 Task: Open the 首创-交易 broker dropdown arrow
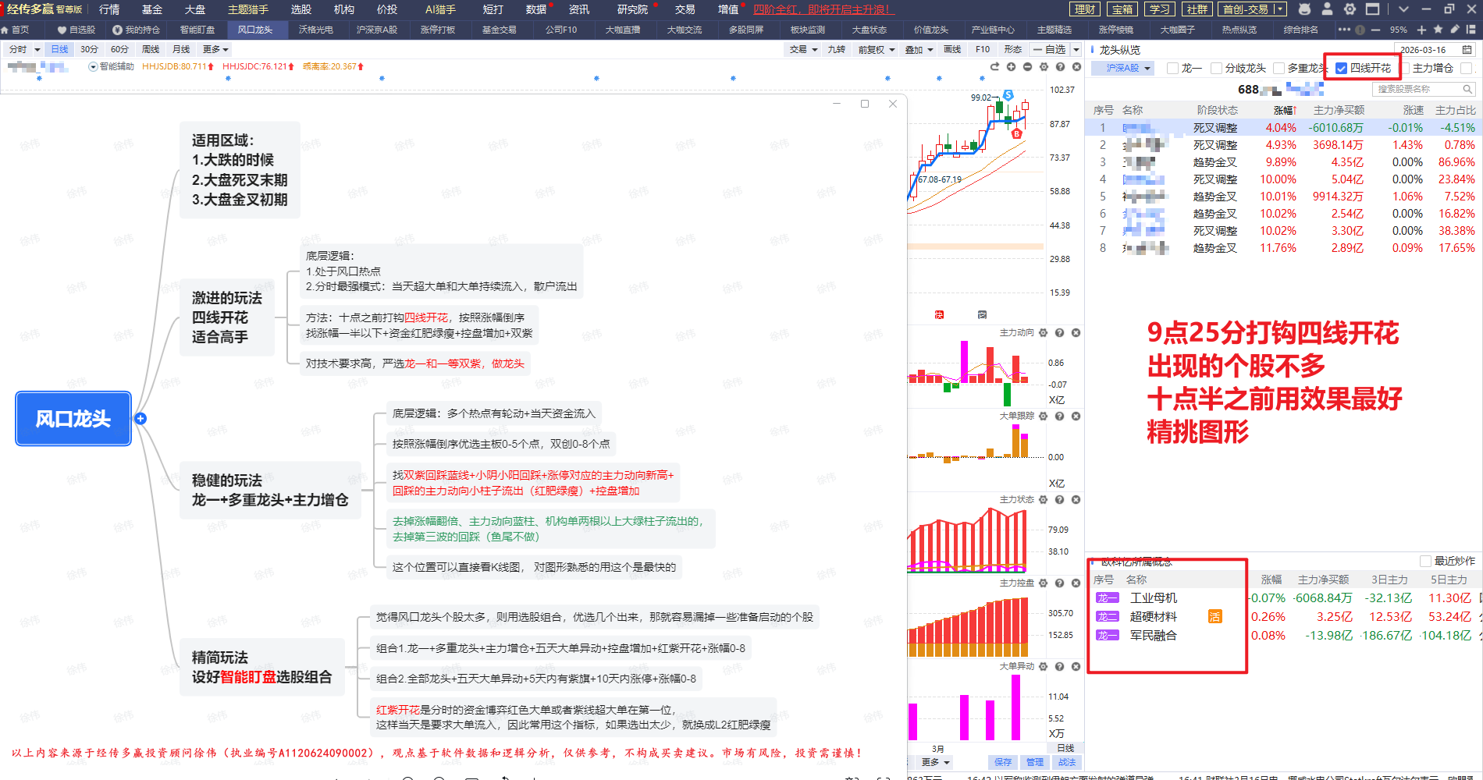point(1279,9)
